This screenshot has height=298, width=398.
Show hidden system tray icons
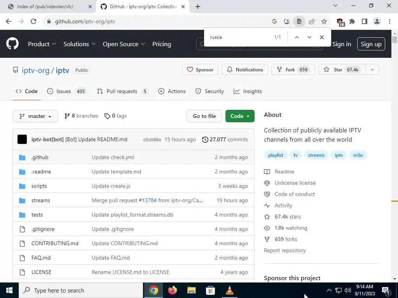point(329,290)
